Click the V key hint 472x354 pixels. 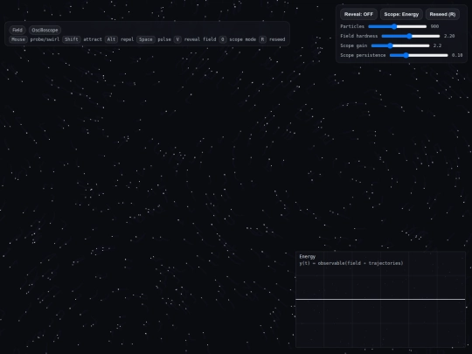pos(177,39)
